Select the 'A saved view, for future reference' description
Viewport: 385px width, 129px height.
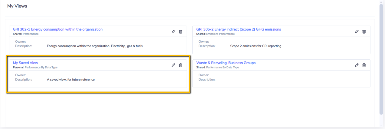click(71, 80)
